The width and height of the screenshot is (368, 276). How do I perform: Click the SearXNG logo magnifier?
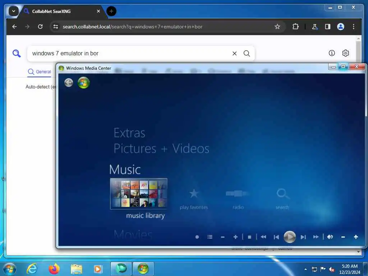pyautogui.click(x=17, y=54)
